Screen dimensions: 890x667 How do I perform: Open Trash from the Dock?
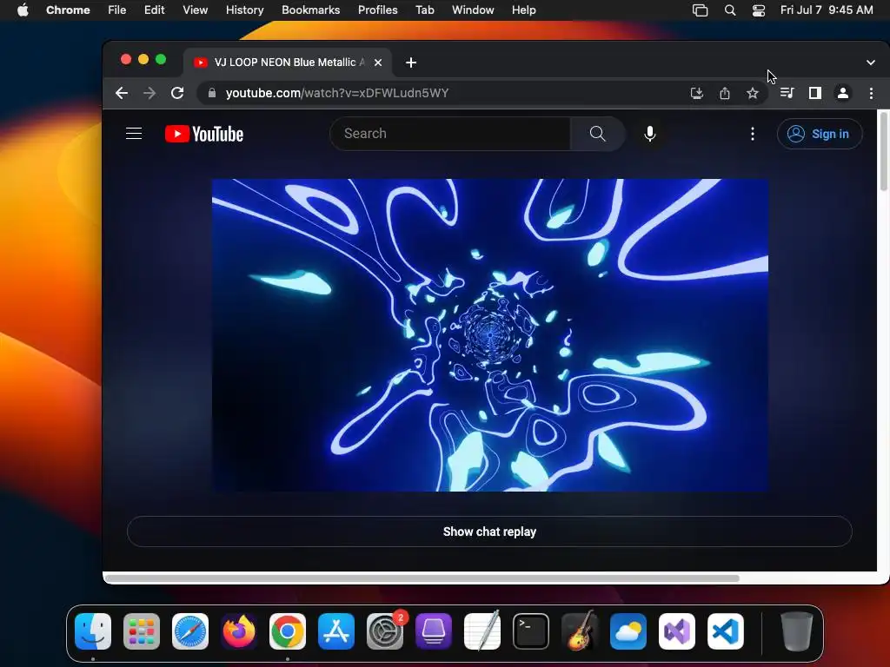click(797, 631)
